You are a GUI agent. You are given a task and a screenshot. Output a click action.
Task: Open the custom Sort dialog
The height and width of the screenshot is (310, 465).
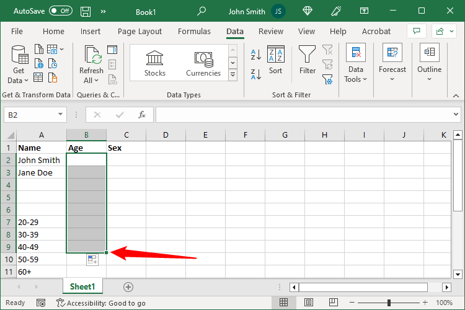(x=275, y=60)
